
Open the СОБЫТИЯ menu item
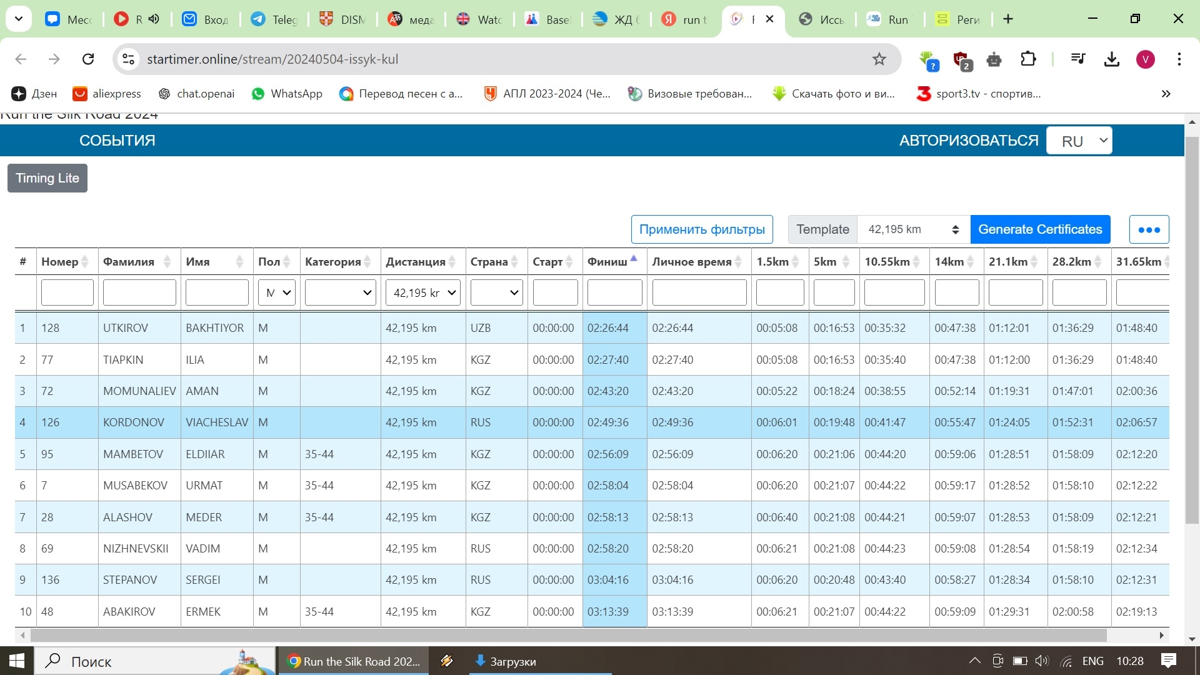[117, 141]
